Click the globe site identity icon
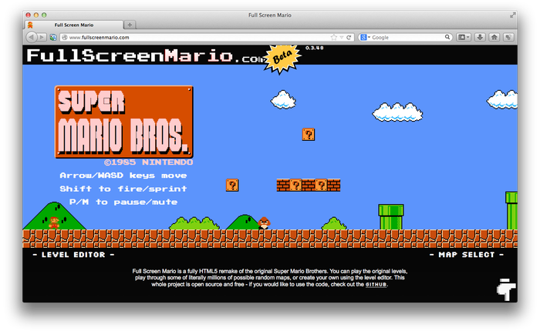This screenshot has width=540, height=331. pos(64,38)
